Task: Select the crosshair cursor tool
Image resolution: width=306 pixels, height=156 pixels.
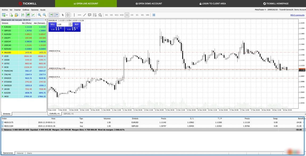Action: (68, 15)
